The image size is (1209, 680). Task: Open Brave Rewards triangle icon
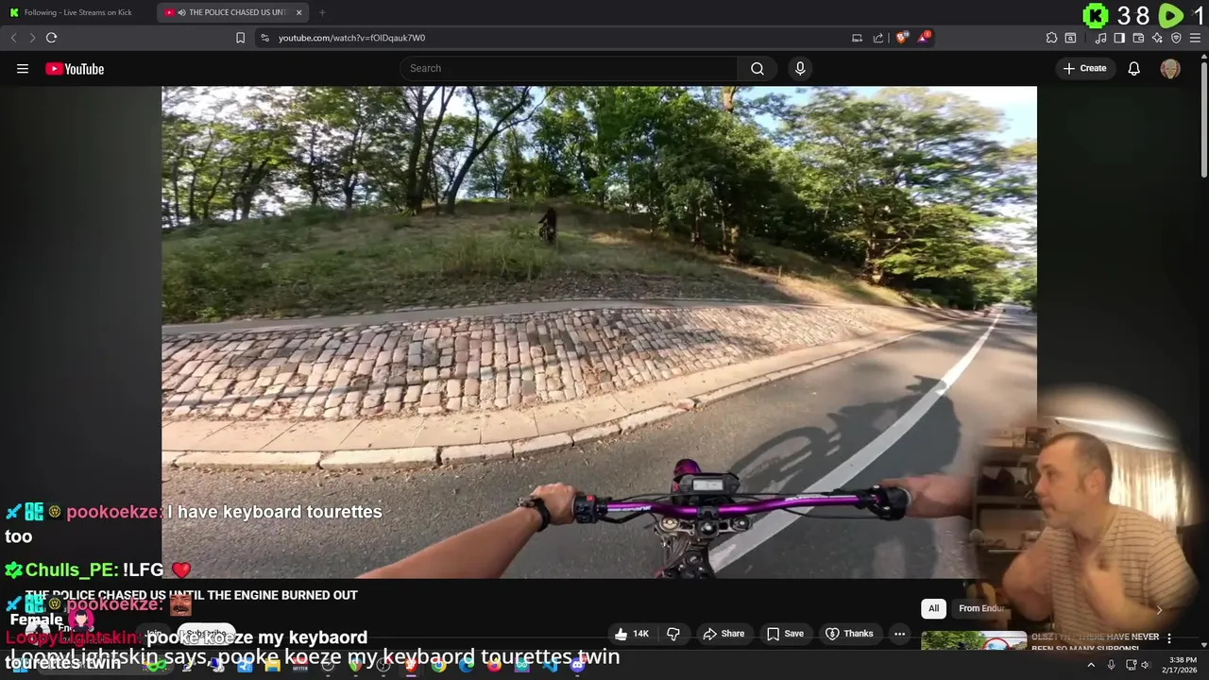coord(924,38)
